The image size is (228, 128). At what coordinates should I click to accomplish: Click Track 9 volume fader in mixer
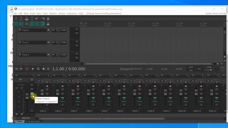[165, 92]
